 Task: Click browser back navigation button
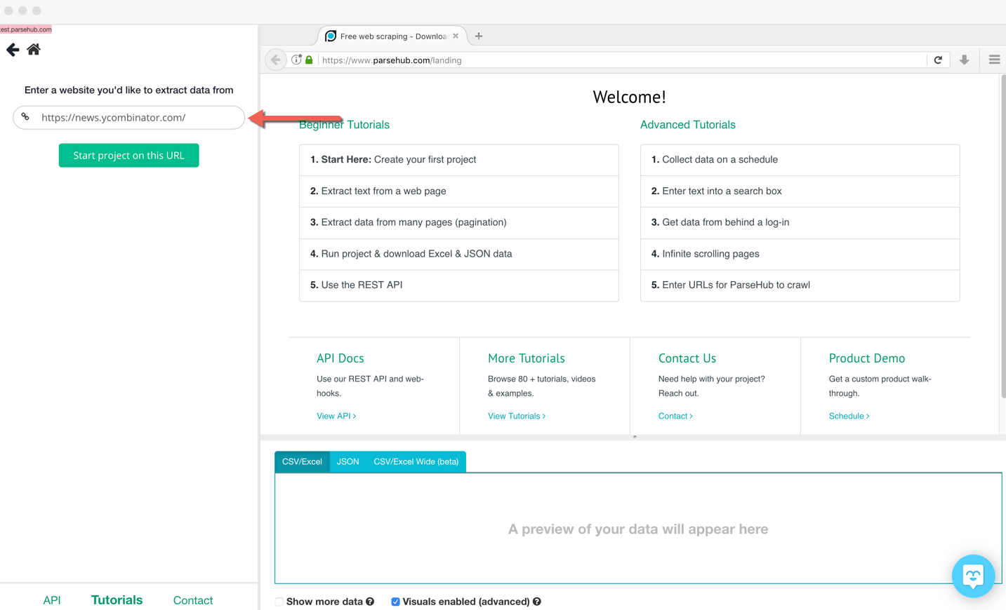[x=275, y=60]
